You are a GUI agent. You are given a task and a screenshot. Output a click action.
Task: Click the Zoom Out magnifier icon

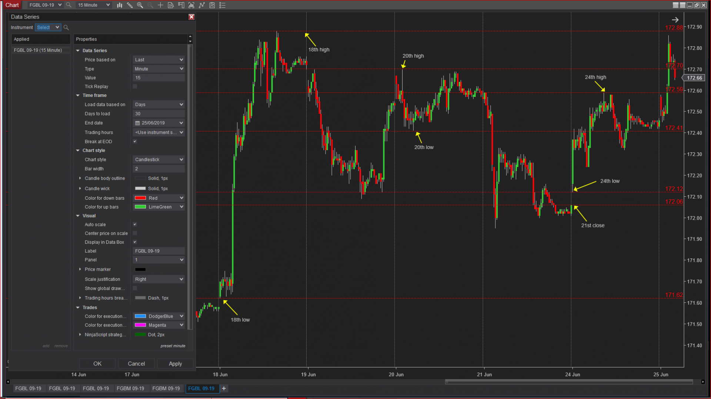tap(150, 5)
